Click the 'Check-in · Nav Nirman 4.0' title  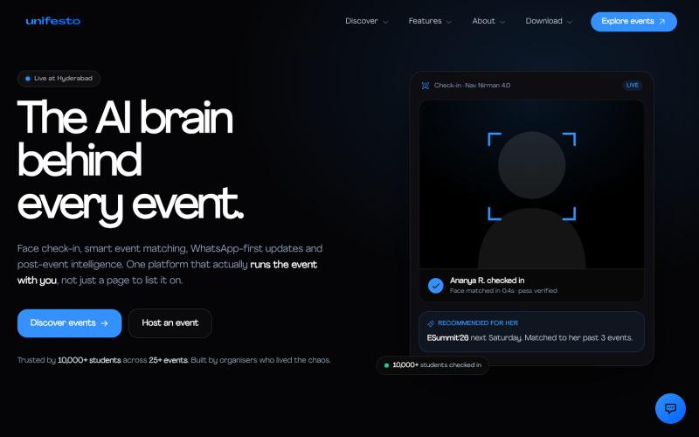click(x=472, y=85)
